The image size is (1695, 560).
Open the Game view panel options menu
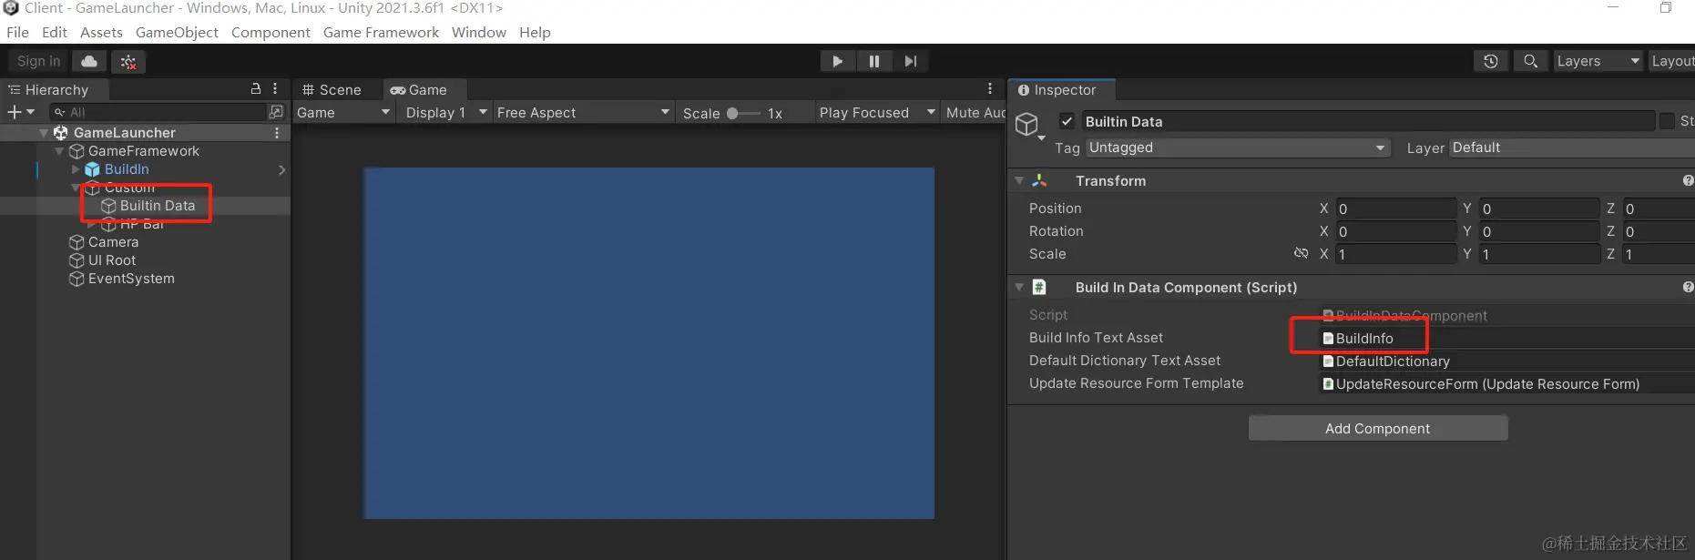click(990, 88)
